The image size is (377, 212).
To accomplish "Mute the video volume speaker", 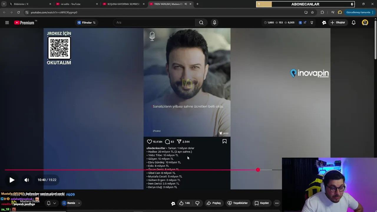I will coord(27,180).
